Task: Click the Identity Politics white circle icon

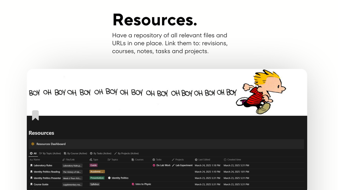Action: (x=109, y=178)
